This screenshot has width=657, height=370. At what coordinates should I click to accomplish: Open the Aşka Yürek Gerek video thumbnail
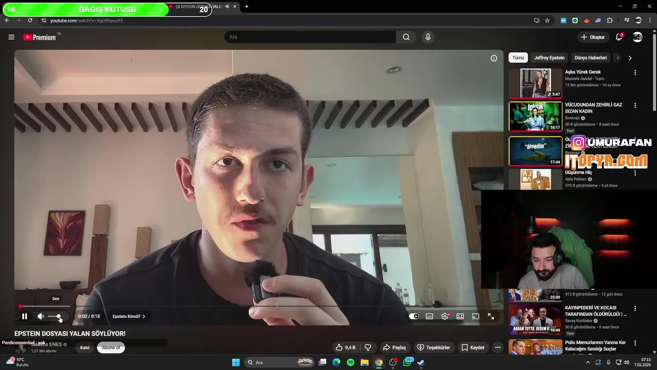(x=535, y=83)
